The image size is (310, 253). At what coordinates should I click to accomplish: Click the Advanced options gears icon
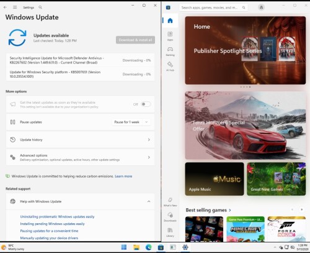(13, 157)
